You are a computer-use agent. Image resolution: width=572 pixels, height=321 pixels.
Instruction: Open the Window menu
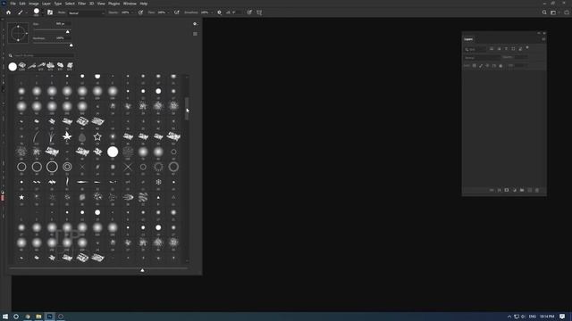130,4
